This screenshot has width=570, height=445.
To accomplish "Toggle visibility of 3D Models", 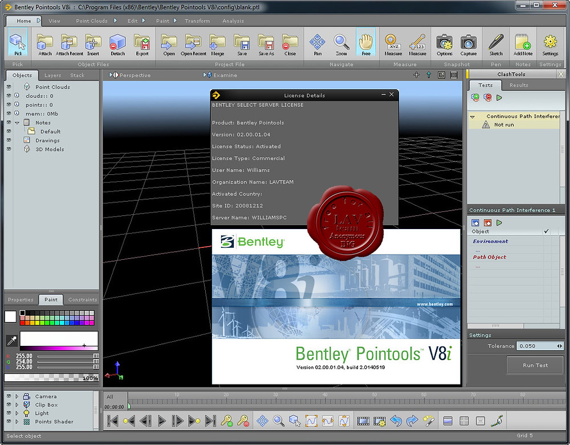I will tap(9, 149).
